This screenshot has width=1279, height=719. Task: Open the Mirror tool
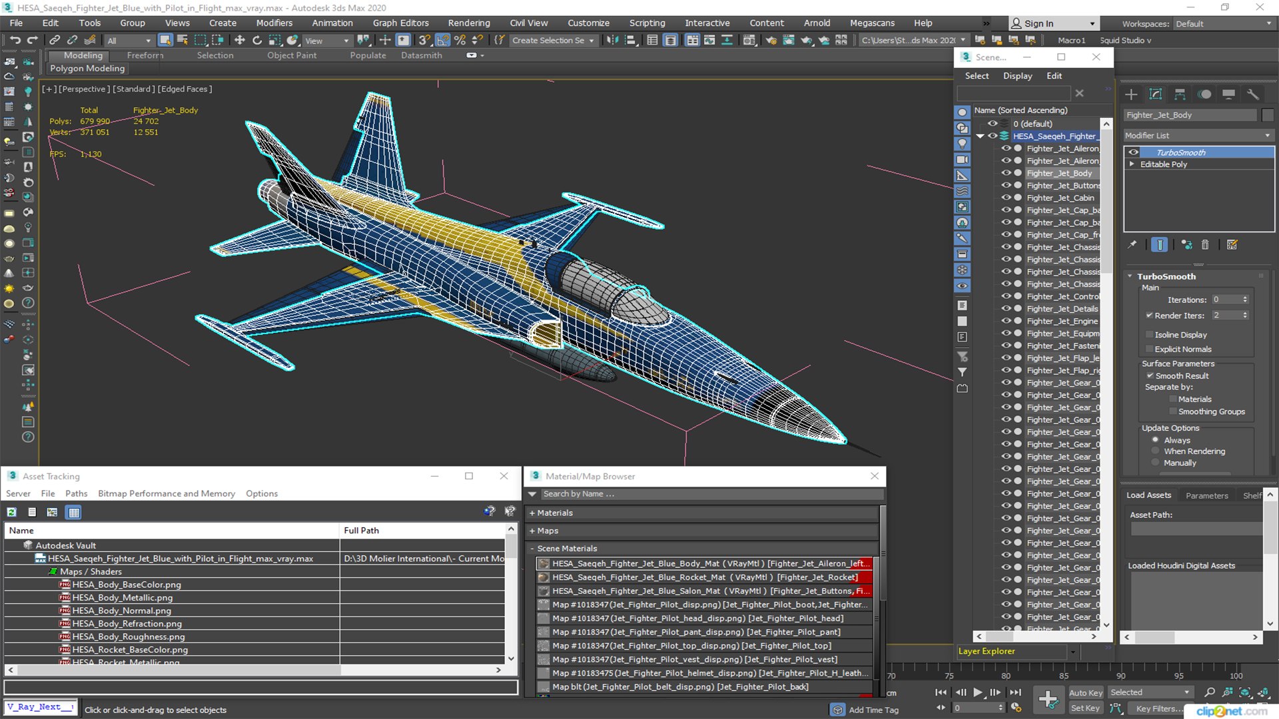pyautogui.click(x=612, y=40)
